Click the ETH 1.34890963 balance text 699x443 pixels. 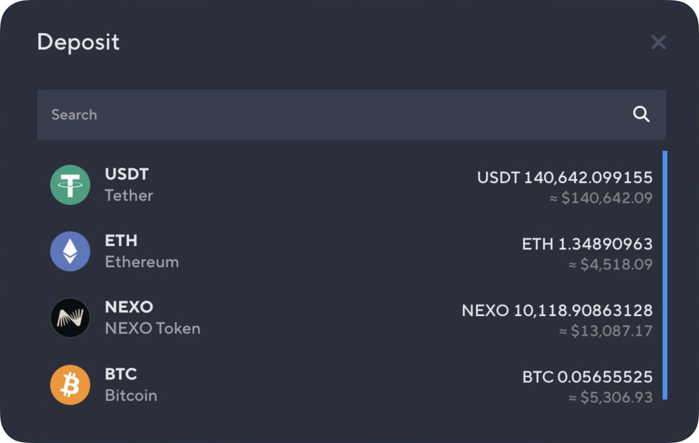click(588, 244)
